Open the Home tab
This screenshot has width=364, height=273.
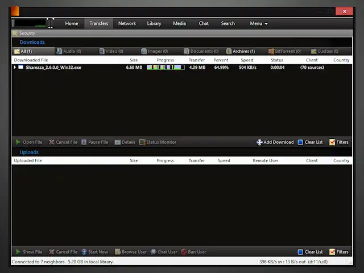72,23
